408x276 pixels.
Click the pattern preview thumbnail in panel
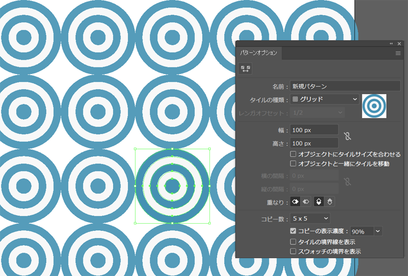[374, 106]
